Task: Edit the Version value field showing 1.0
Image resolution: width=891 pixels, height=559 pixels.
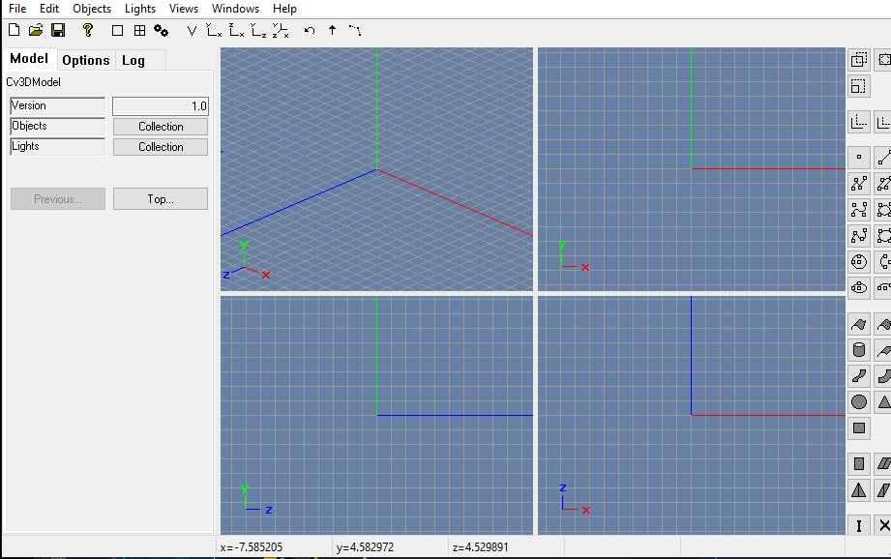Action: [x=161, y=105]
